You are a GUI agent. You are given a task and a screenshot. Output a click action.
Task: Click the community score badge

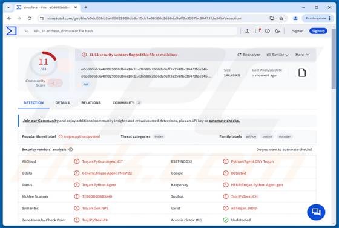[x=55, y=83]
